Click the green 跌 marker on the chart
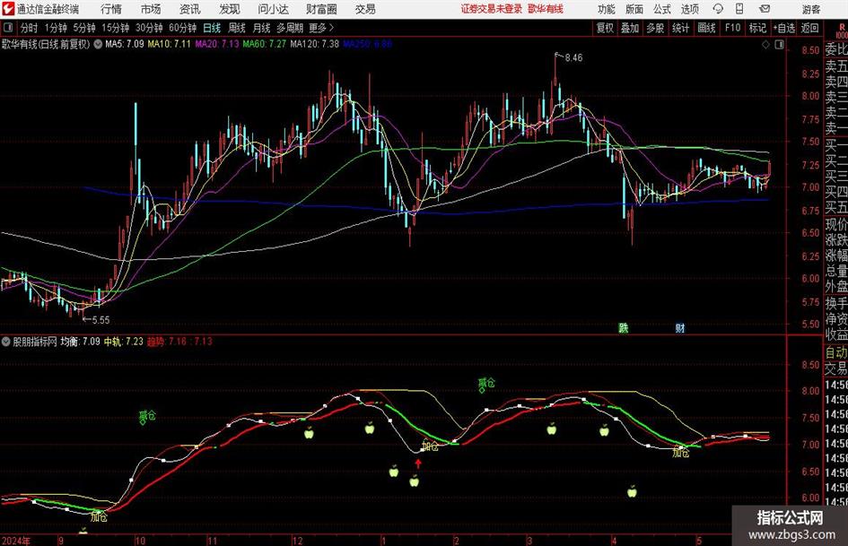Screen dimensions: 848x546 tap(624, 327)
